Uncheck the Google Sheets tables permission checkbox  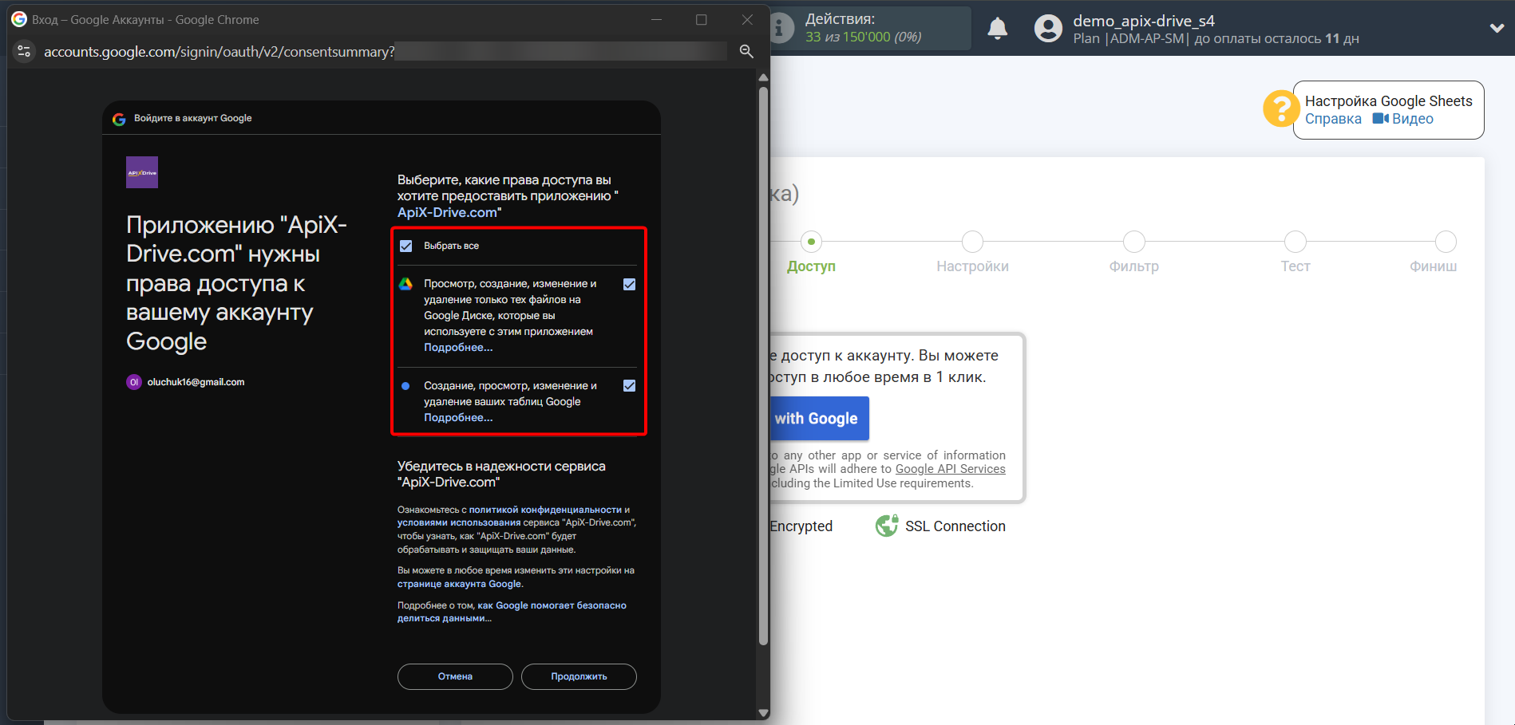coord(629,386)
